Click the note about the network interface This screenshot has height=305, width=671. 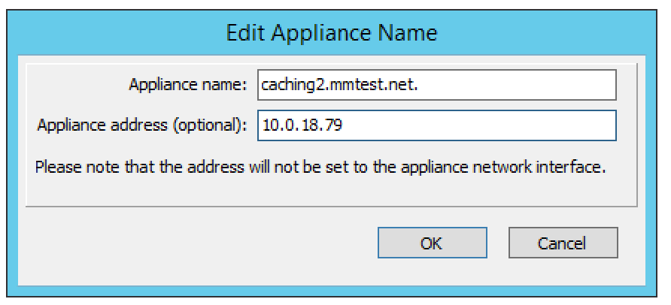(320, 165)
